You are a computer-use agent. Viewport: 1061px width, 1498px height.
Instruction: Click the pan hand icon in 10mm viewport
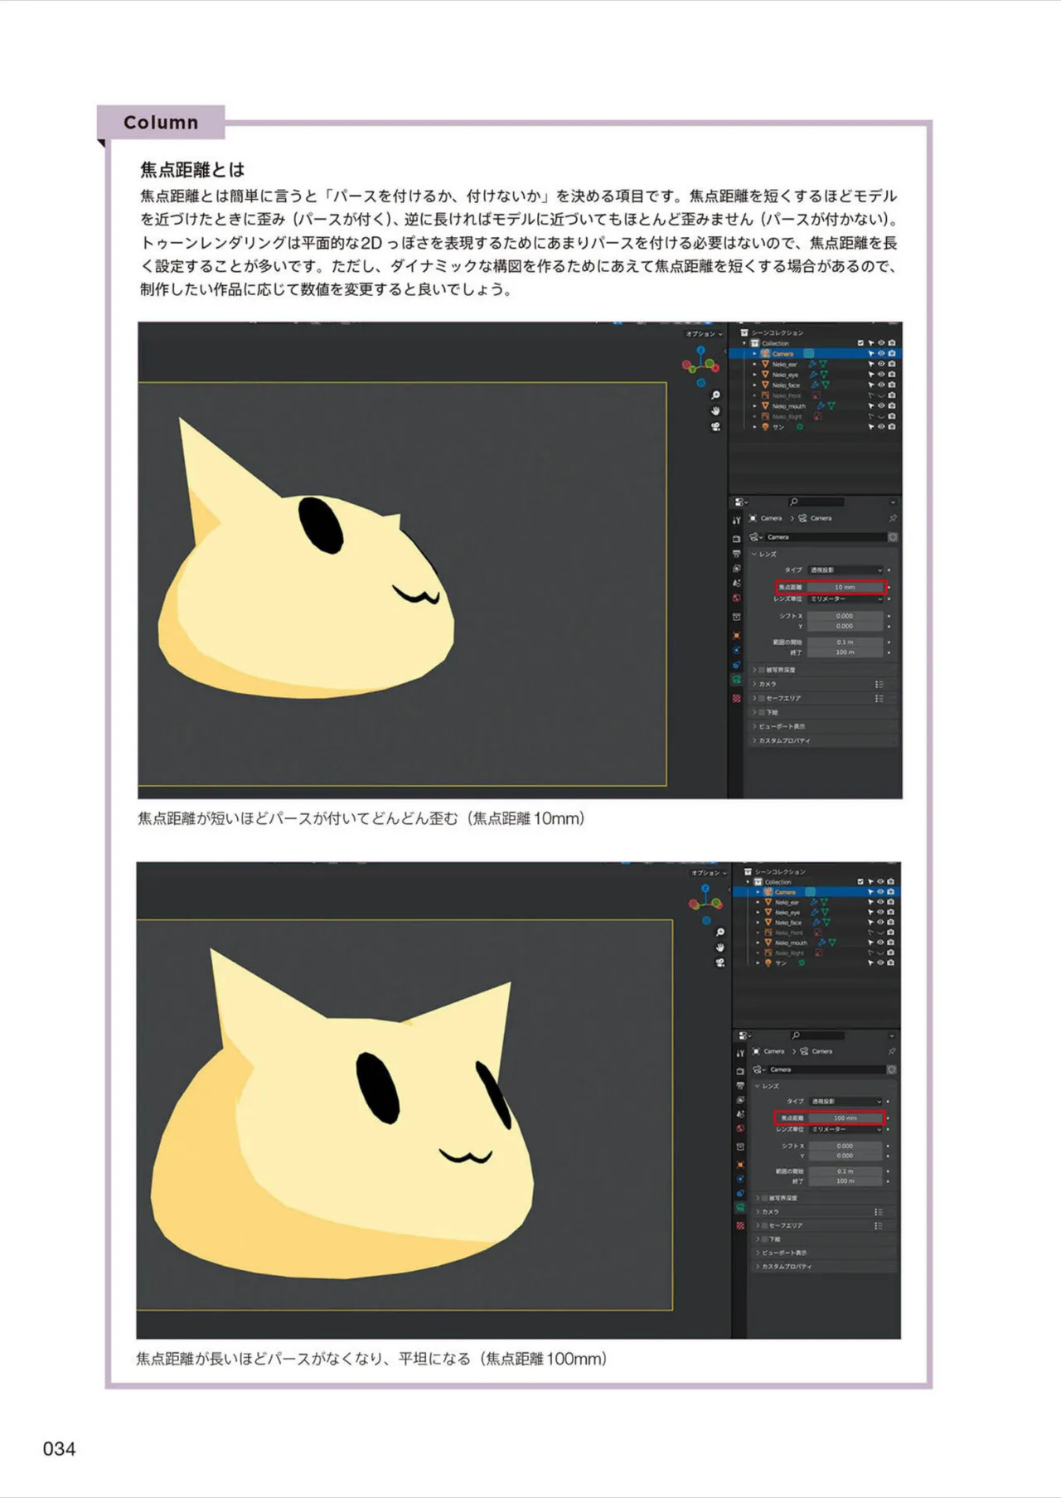coord(715,411)
